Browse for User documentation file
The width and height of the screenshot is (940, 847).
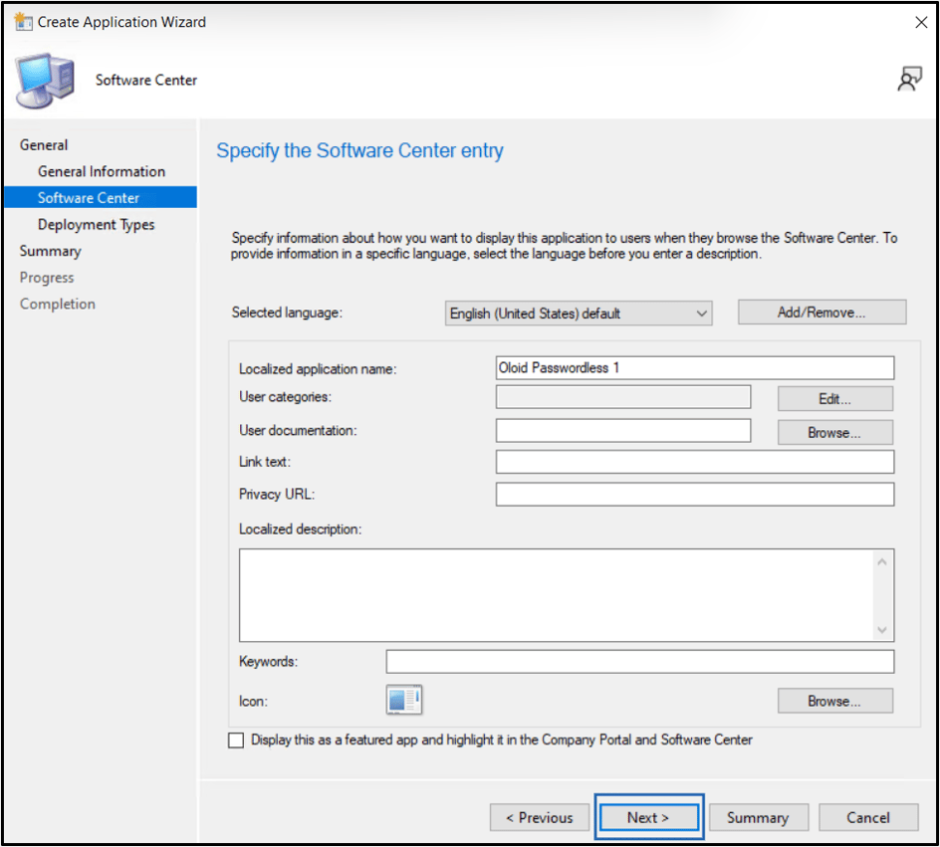834,433
